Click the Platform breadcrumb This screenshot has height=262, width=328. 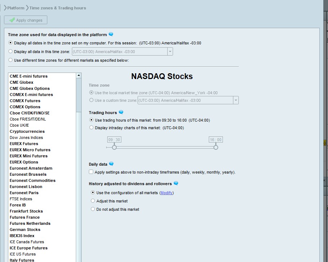(x=16, y=8)
